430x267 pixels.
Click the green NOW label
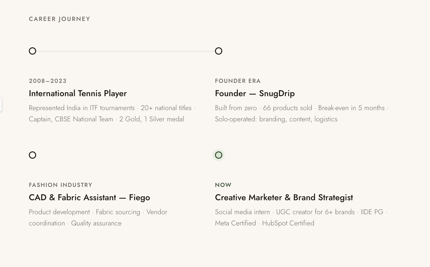click(x=223, y=185)
